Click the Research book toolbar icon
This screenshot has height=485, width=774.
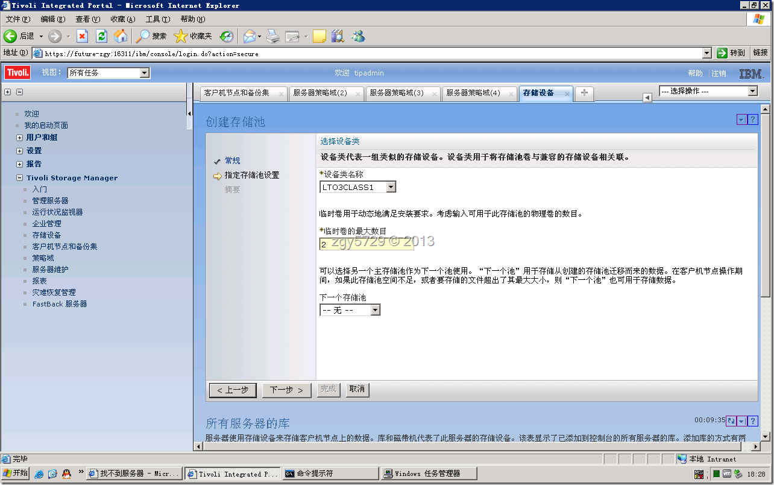coord(338,36)
